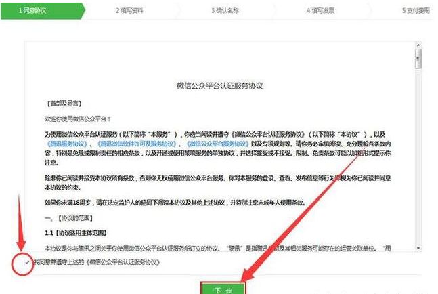Click the agreement scrollbar thumb
Screen dimensions: 438x294
418,59
